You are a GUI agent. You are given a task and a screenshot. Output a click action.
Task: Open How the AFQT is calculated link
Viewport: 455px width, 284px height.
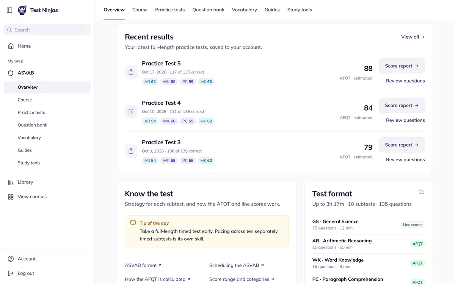[158, 279]
